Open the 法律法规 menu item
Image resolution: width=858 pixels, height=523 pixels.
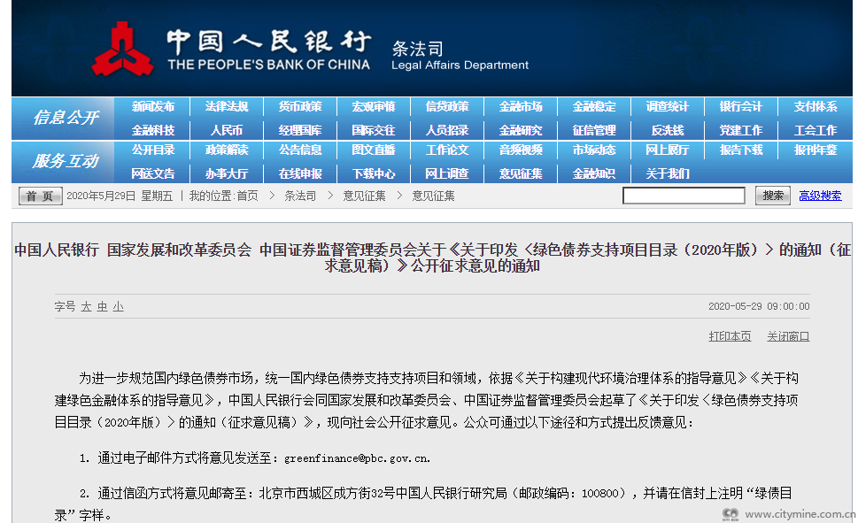click(x=227, y=106)
